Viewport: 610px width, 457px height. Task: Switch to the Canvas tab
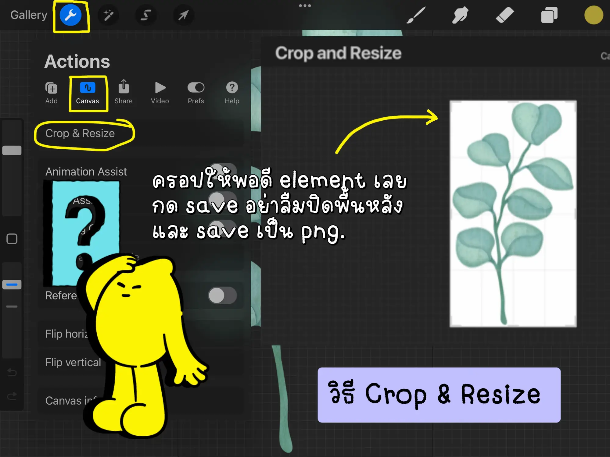click(88, 93)
